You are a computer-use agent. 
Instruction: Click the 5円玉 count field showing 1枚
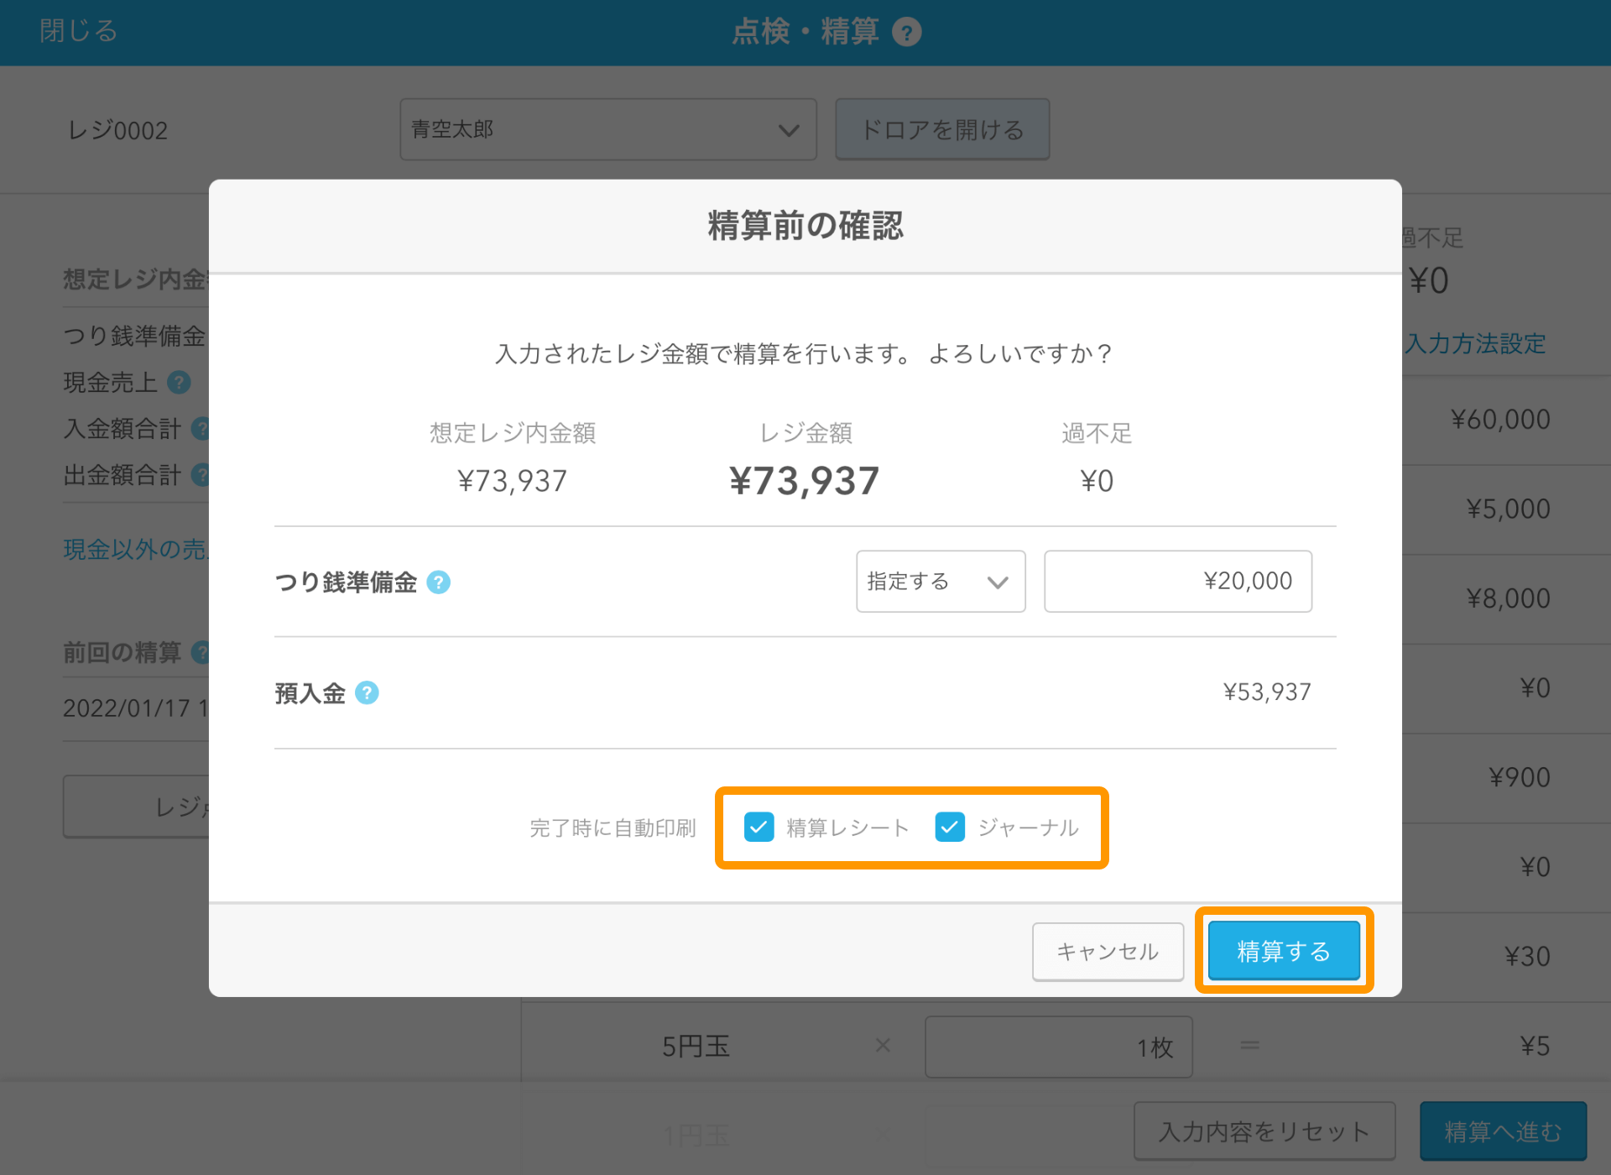click(x=1057, y=1047)
